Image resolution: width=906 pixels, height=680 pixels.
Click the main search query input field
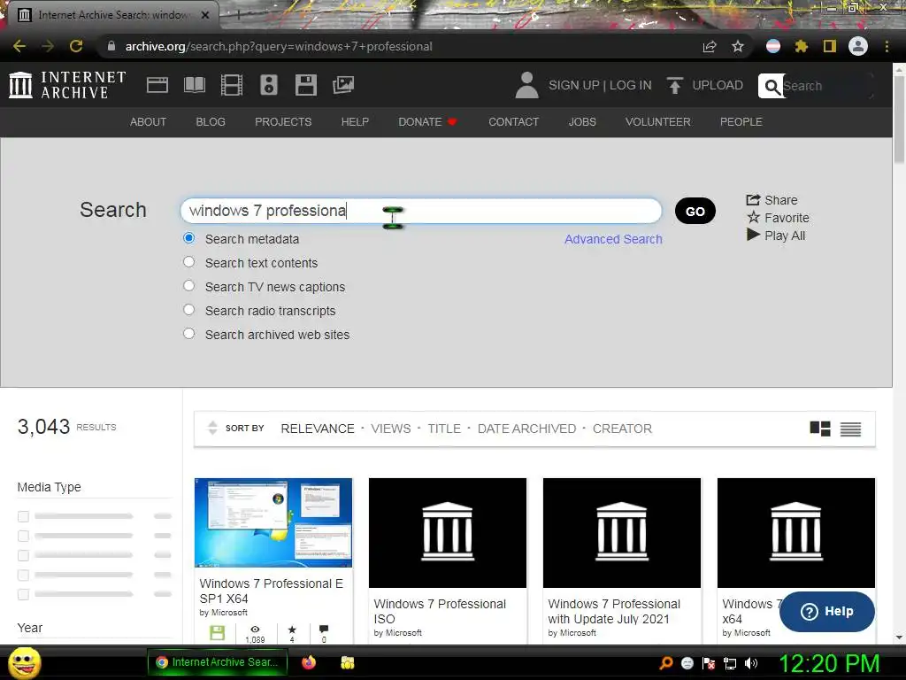tap(420, 211)
